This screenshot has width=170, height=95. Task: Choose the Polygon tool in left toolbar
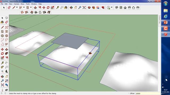click(x=7, y=36)
